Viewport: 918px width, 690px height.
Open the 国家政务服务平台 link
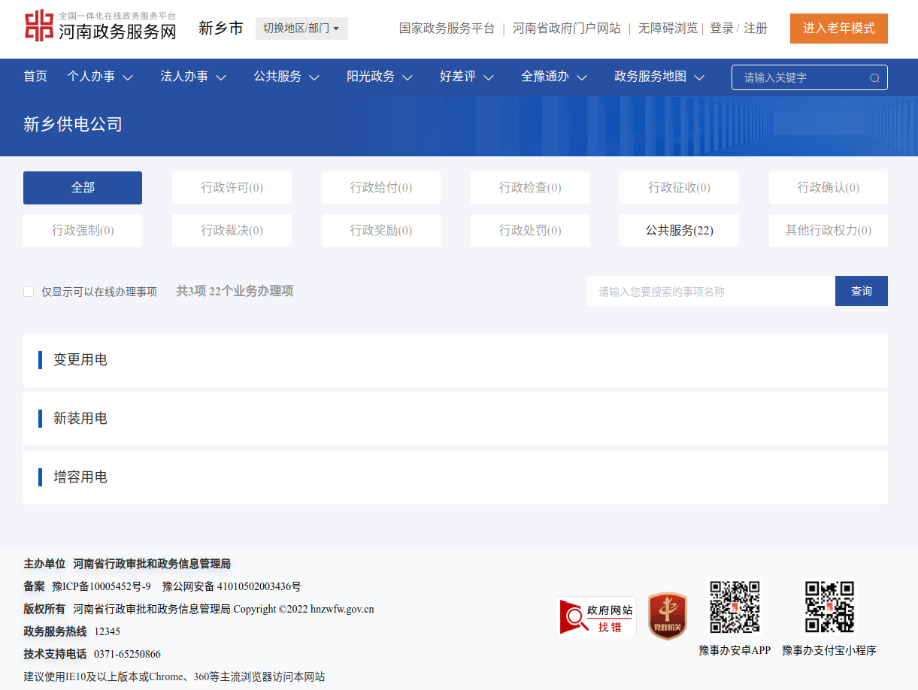coord(447,29)
